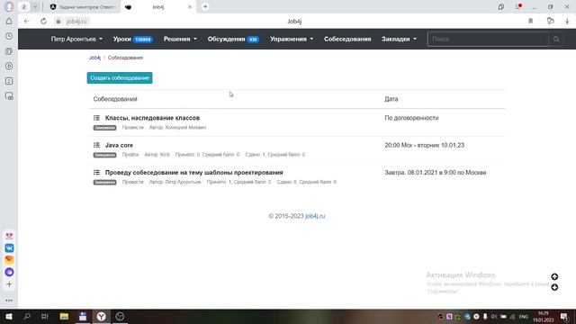This screenshot has width=576, height=324.
Task: Click the bookmark icon in address bar
Action: pyautogui.click(x=530, y=22)
